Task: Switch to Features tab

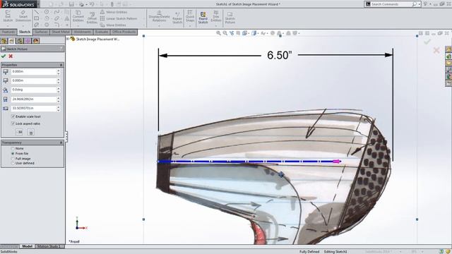Action: coord(8,32)
